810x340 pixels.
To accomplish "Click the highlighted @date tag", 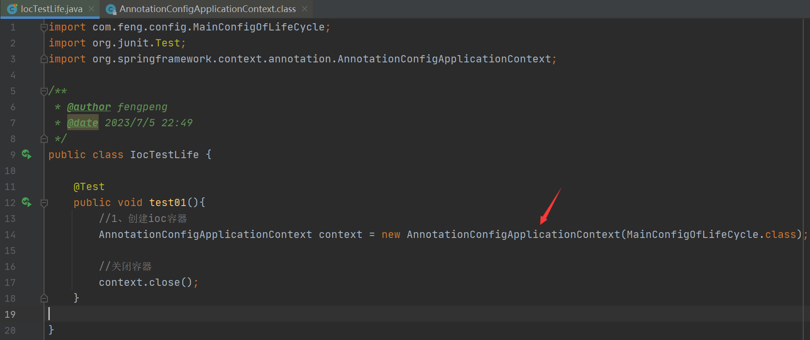I will 83,123.
